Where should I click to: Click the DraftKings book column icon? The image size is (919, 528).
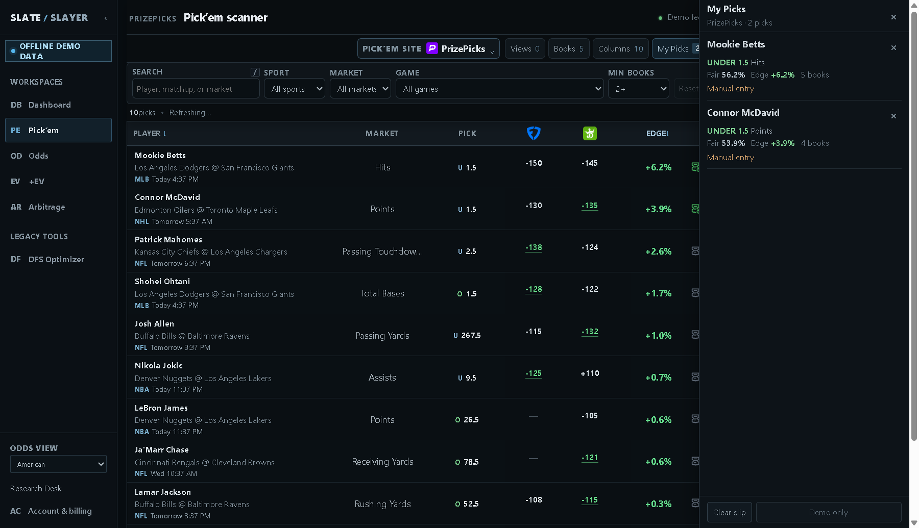(590, 133)
